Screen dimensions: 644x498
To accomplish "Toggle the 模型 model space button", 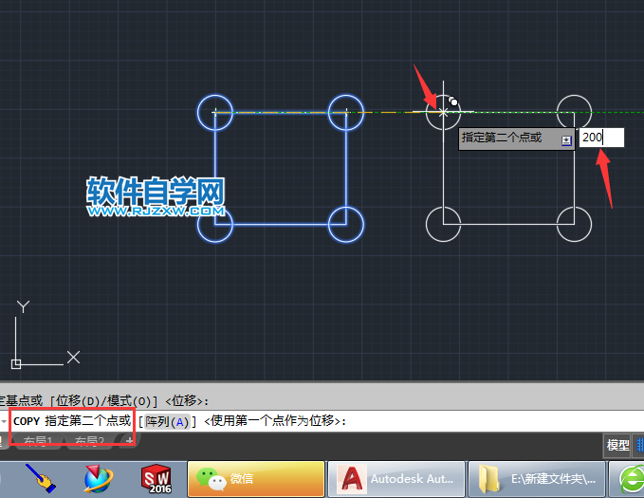I will click(x=617, y=445).
